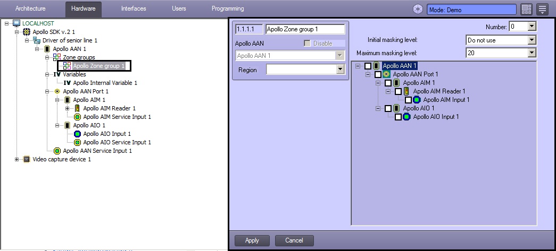Click the Apollo AIM Input 1 icon in the right panel

tap(417, 100)
